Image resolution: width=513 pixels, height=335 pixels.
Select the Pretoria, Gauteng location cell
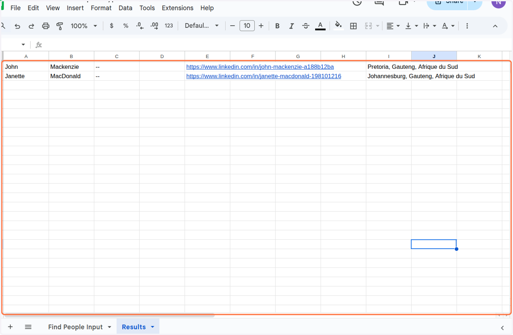pos(389,67)
